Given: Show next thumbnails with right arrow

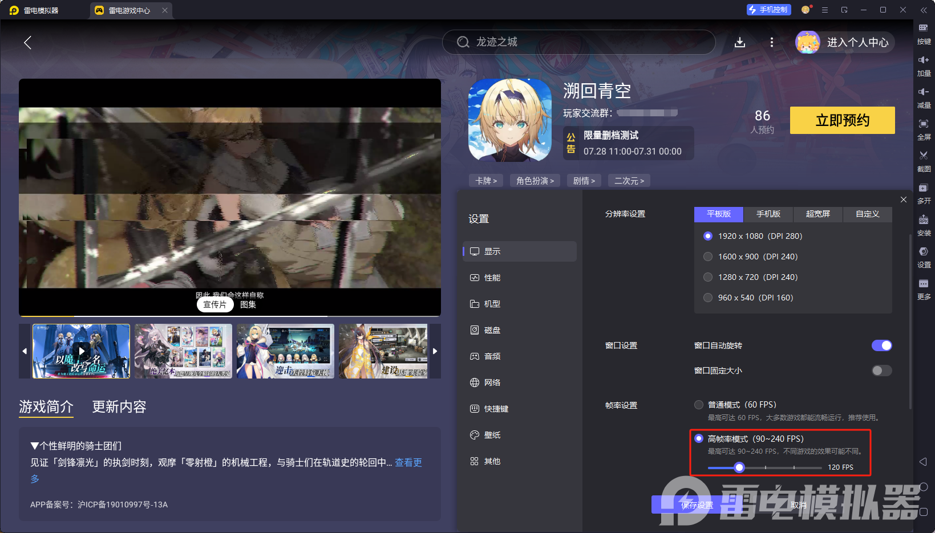Looking at the screenshot, I should tap(435, 351).
